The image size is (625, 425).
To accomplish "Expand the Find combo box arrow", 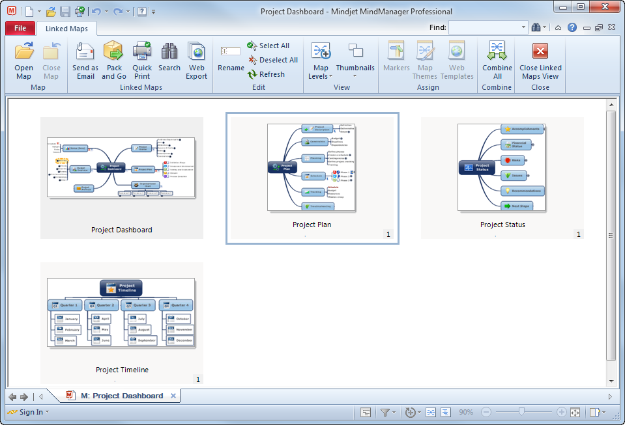I will click(523, 27).
